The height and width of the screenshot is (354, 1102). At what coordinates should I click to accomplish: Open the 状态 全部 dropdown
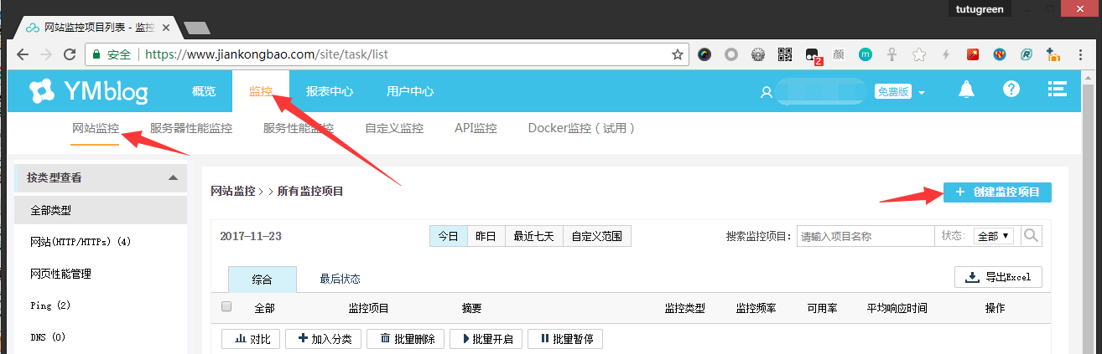995,236
